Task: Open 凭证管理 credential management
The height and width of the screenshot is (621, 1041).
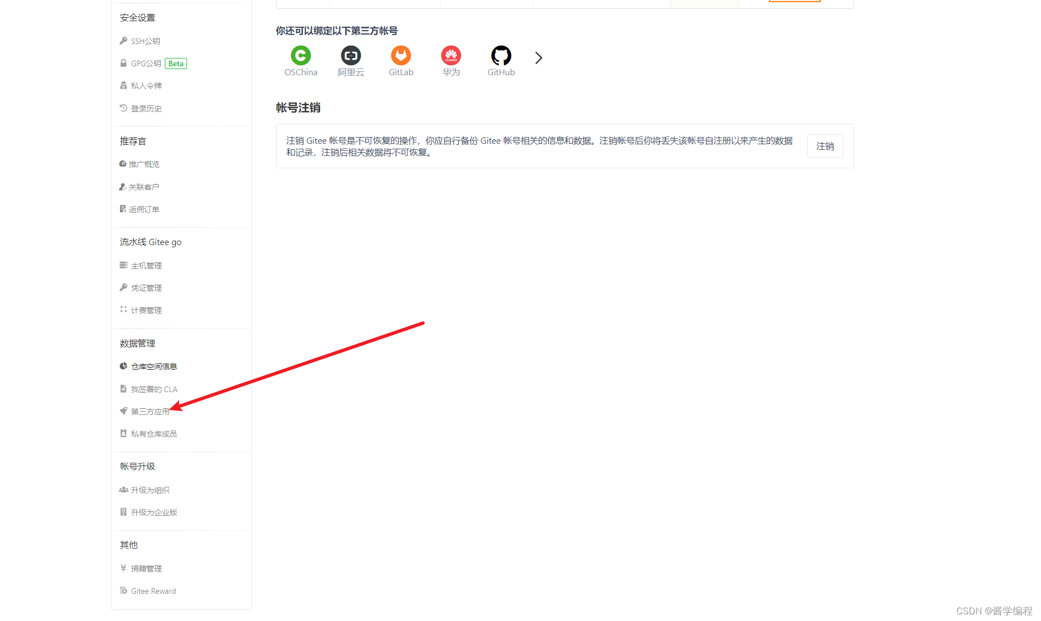Action: point(146,287)
